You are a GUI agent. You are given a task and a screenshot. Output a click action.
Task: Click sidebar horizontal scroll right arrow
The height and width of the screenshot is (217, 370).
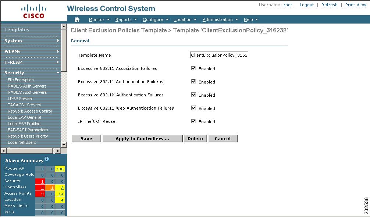coord(58,150)
